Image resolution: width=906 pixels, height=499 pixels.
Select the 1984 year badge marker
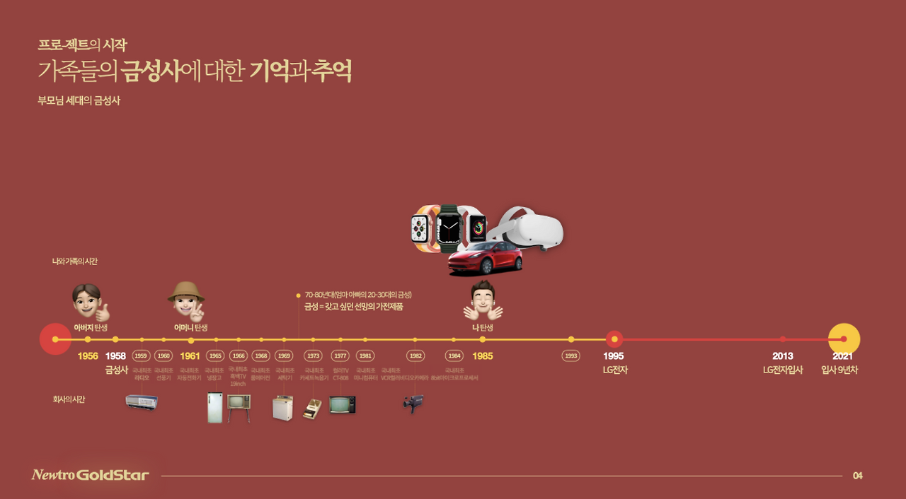pos(453,356)
